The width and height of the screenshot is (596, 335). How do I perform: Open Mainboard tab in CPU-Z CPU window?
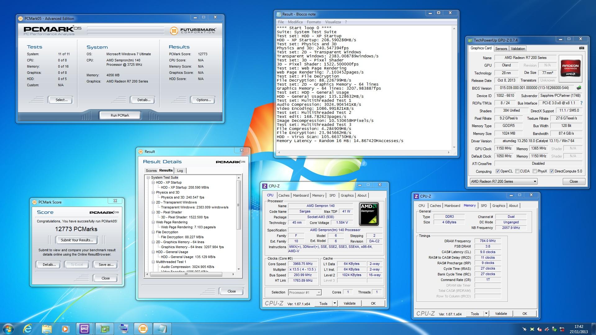(x=301, y=195)
